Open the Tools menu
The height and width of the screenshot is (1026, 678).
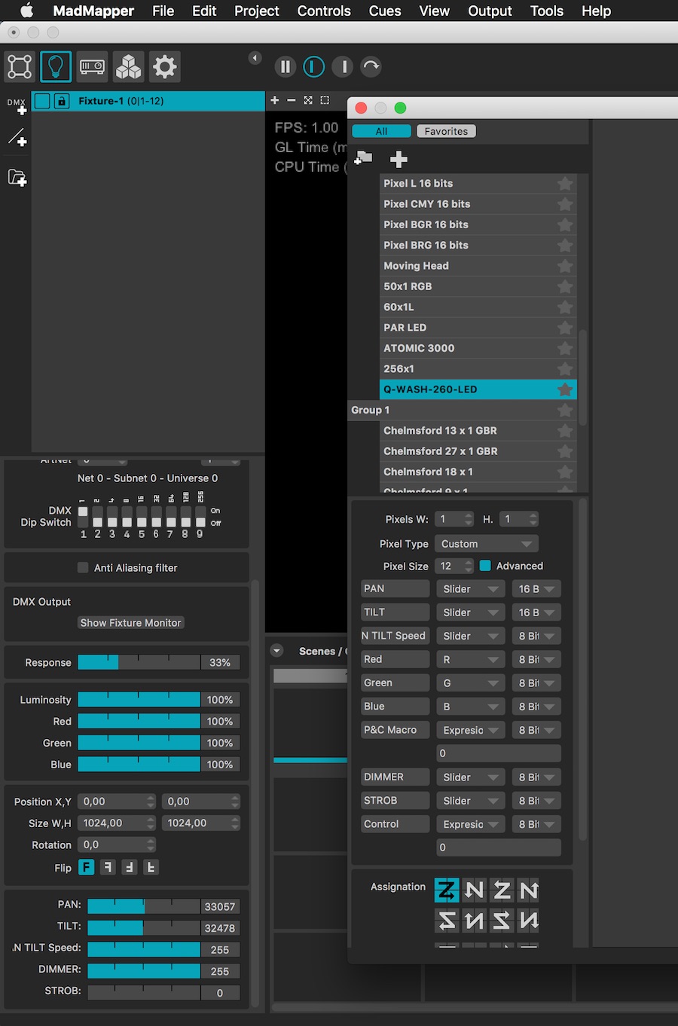pyautogui.click(x=547, y=11)
